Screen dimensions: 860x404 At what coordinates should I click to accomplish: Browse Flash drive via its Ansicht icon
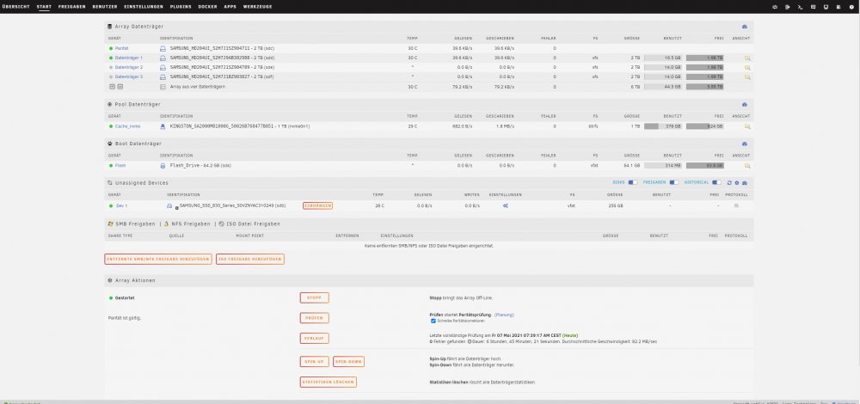747,166
